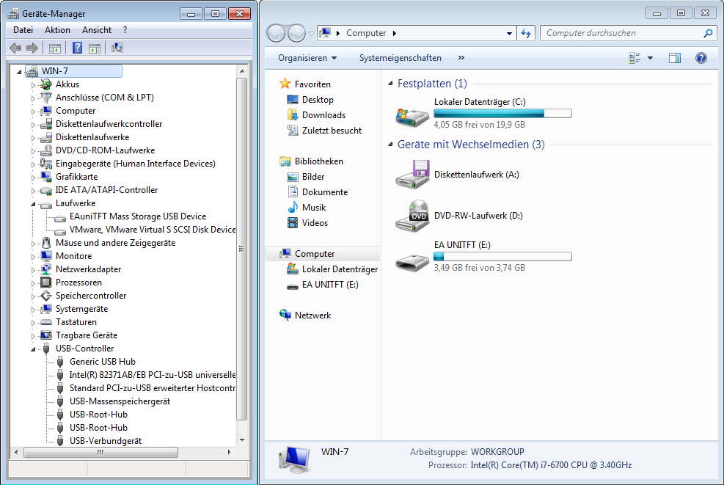724x485 pixels.
Task: Select the DVD-RW-Laufwerk (D:) drive icon
Action: (x=412, y=216)
